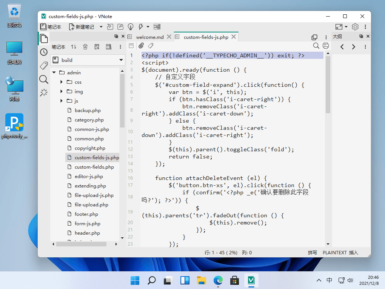Click the save icon in editor toolbar

coord(131,46)
